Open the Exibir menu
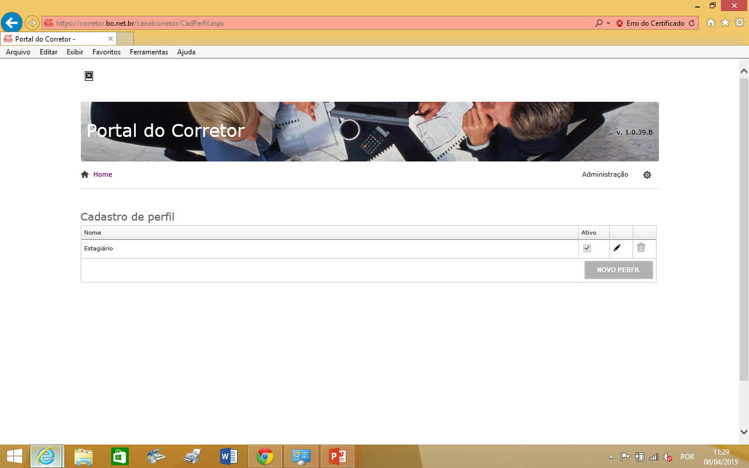 [x=75, y=52]
